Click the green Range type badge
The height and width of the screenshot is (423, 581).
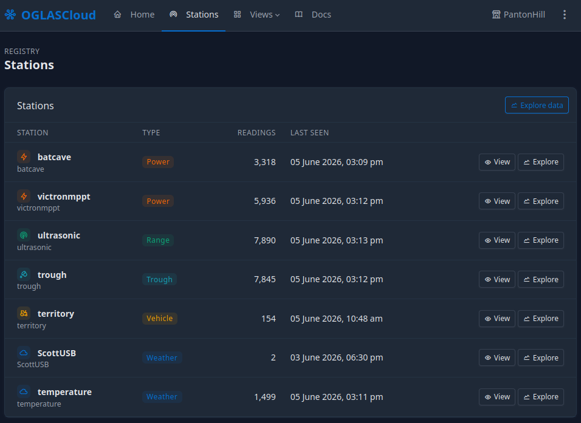pyautogui.click(x=158, y=240)
